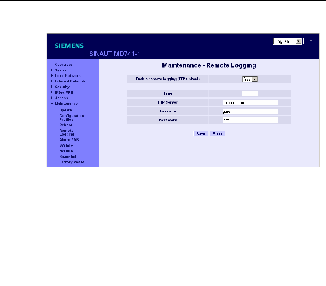Image resolution: width=326 pixels, height=286 pixels.
Task: Expand the Local Network arrow
Action: point(52,76)
